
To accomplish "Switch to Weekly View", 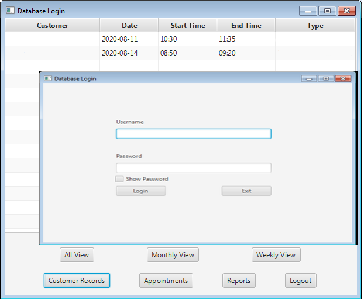I will [x=276, y=255].
